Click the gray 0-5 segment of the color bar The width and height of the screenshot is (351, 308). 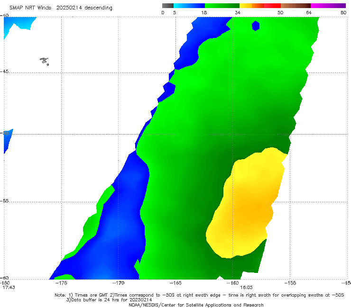coord(168,6)
